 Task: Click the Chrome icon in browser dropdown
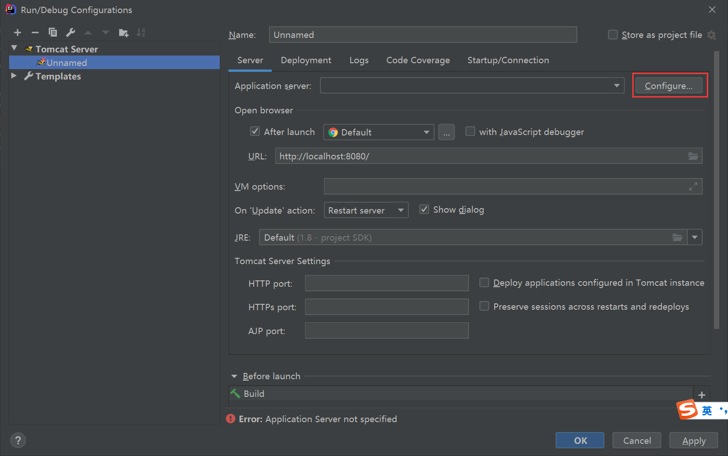pyautogui.click(x=333, y=132)
